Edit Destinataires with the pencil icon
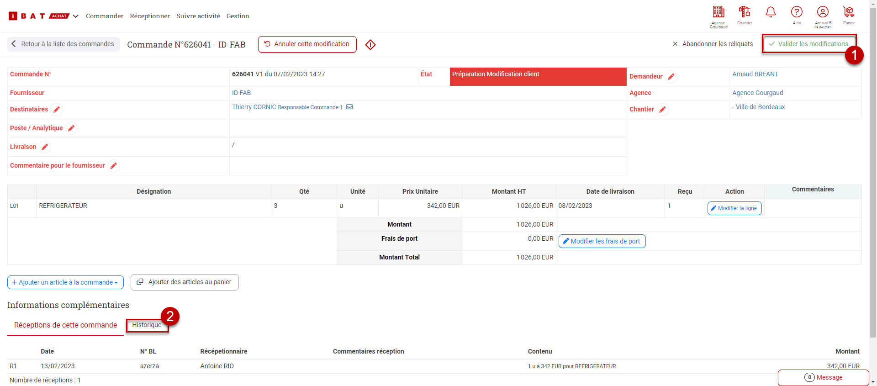The width and height of the screenshot is (877, 386). pos(57,110)
